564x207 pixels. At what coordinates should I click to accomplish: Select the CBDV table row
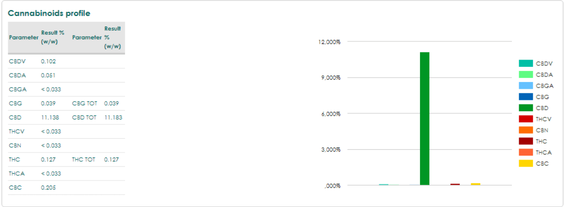pos(66,62)
